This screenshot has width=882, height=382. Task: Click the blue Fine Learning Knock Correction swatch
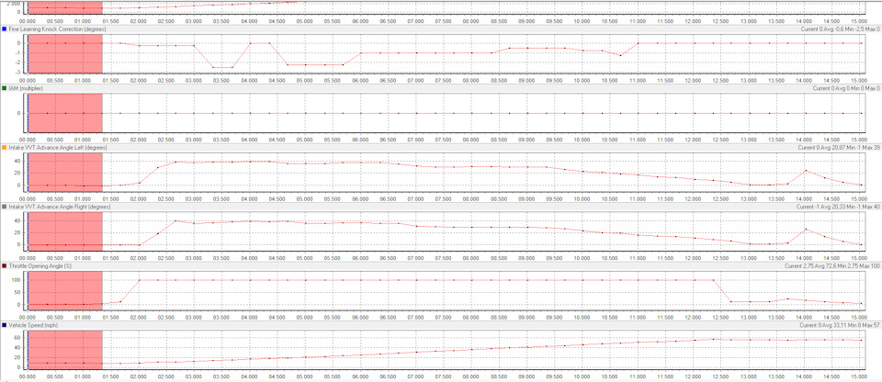5,28
